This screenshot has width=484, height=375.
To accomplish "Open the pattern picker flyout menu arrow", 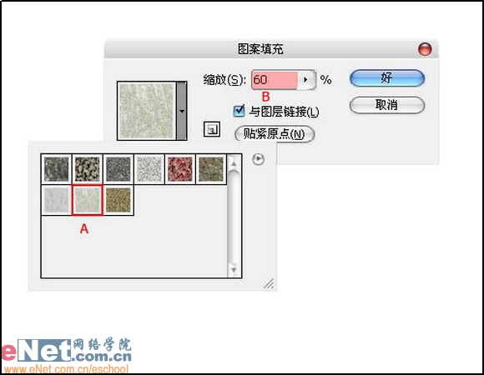I will pos(258,159).
